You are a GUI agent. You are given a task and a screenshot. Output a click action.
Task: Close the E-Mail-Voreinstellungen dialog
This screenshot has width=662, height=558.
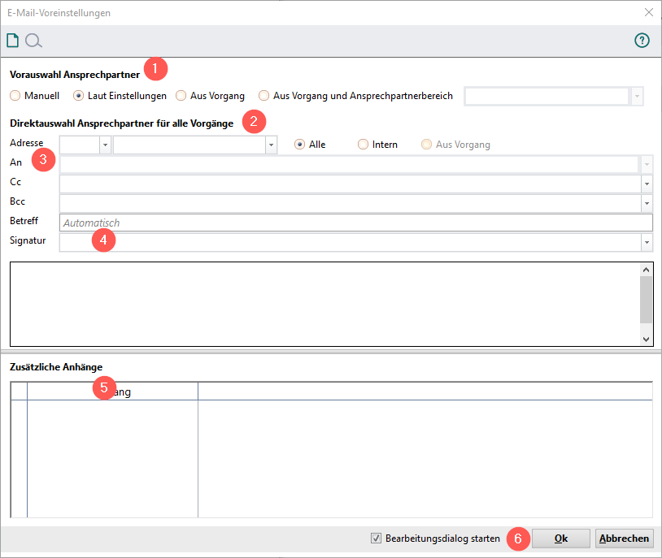tap(648, 13)
